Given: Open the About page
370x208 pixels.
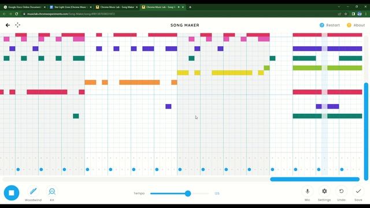Looking at the screenshot, I should click(x=356, y=25).
